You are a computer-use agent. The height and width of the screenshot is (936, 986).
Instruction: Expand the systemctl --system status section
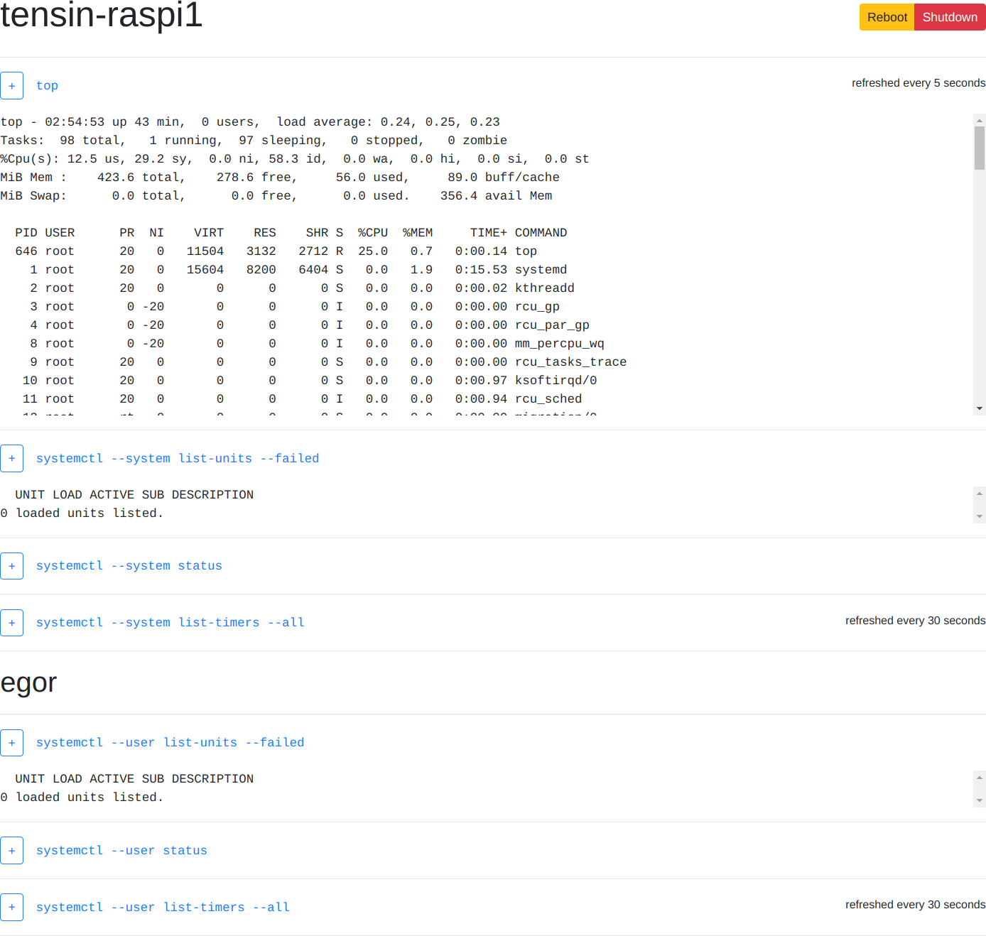click(x=11, y=566)
